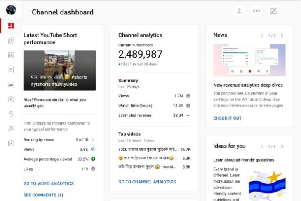Viewport: 301px width, 201px height.
Task: Click the 2,489,987 subscriber count
Action: coord(140,54)
